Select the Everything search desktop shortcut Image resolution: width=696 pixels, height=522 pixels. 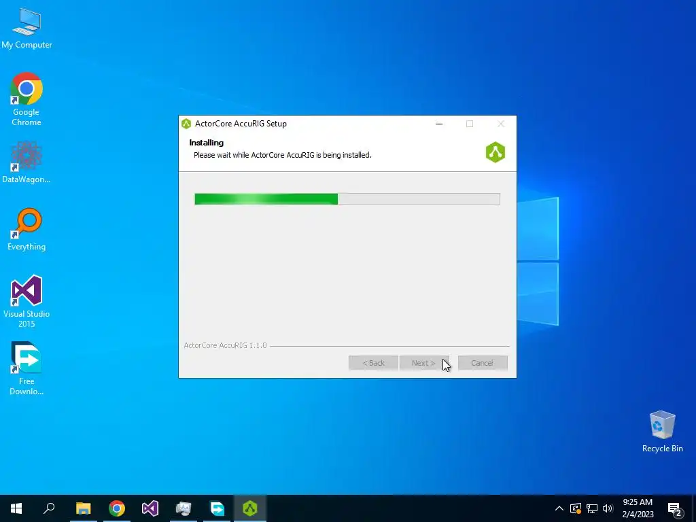point(27,229)
